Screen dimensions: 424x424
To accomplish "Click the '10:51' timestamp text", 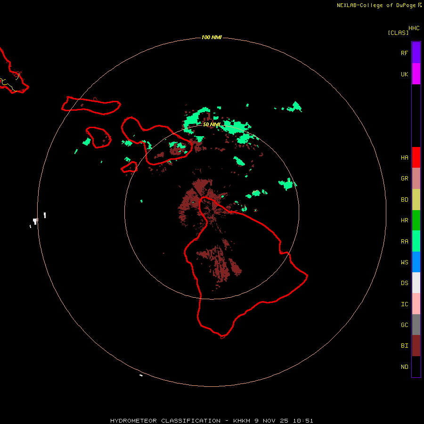I will [303, 421].
